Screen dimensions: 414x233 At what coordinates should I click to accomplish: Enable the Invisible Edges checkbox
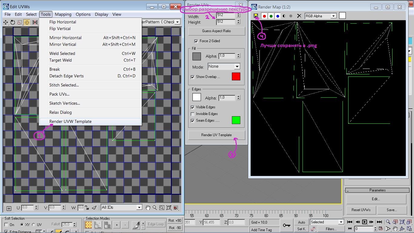192,114
